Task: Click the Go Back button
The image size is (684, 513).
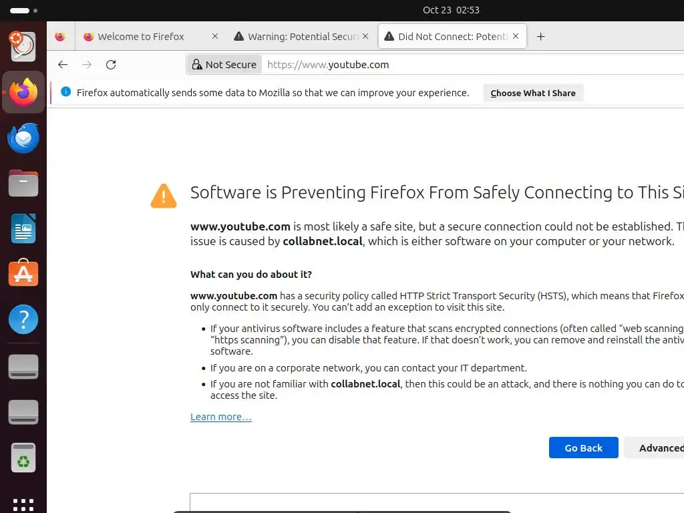Action: click(583, 448)
